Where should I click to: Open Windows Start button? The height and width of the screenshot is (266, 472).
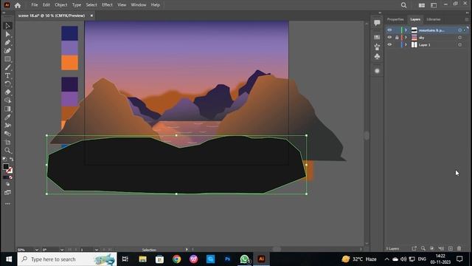click(9, 259)
